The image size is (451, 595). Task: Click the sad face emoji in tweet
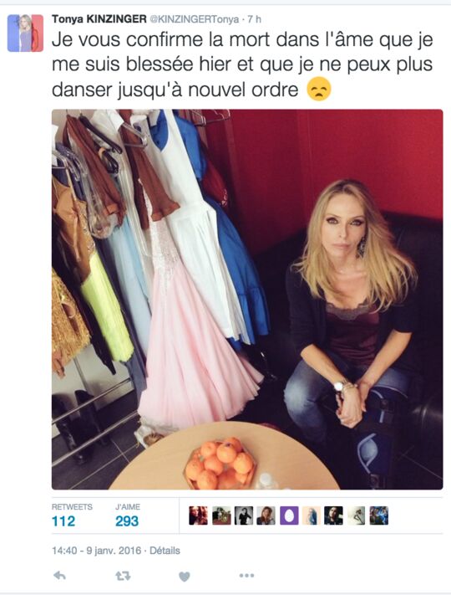pos(319,90)
